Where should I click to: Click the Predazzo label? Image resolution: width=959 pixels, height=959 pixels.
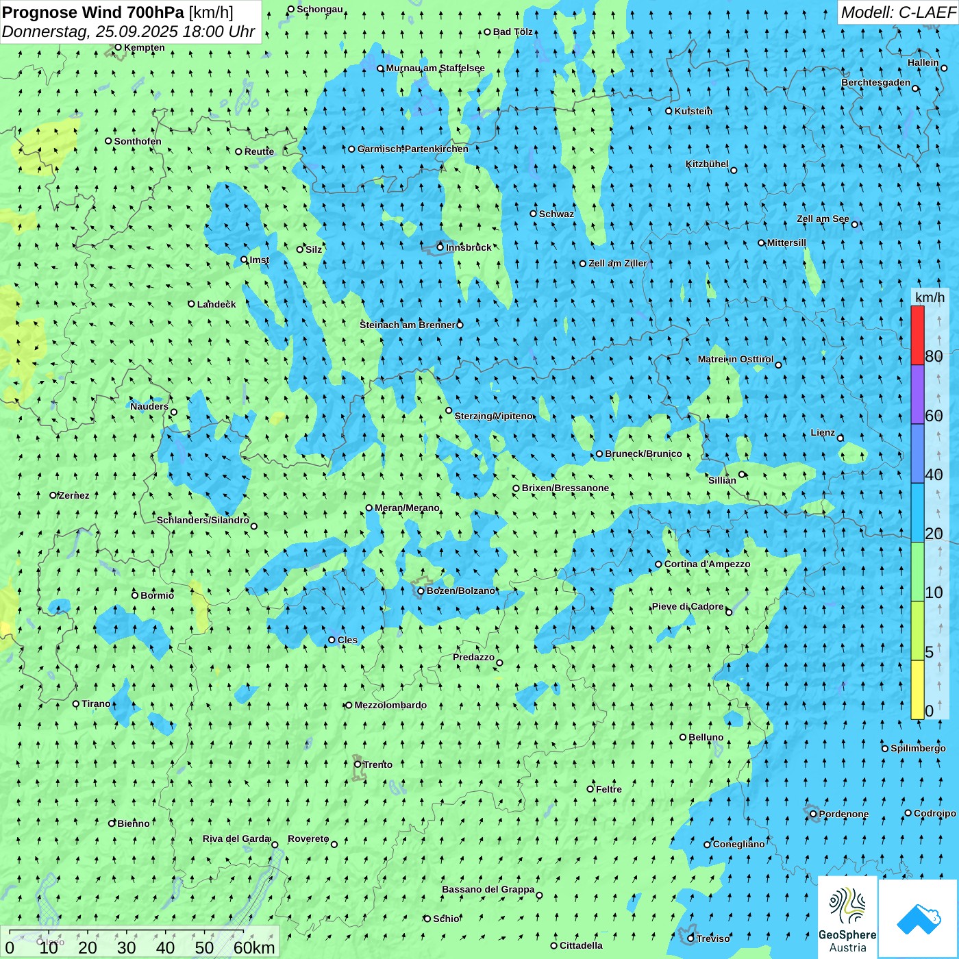pos(473,657)
